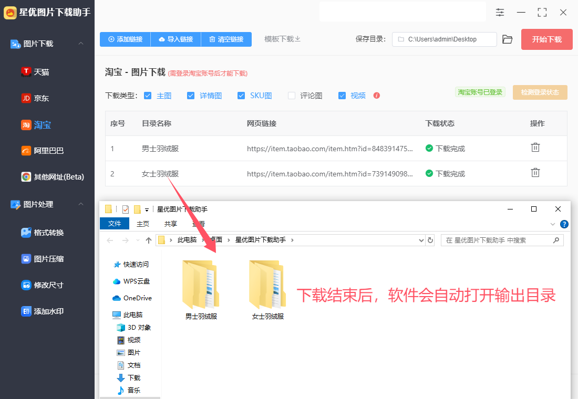Toggle the 视频 checkbox
The width and height of the screenshot is (578, 399).
click(x=342, y=96)
